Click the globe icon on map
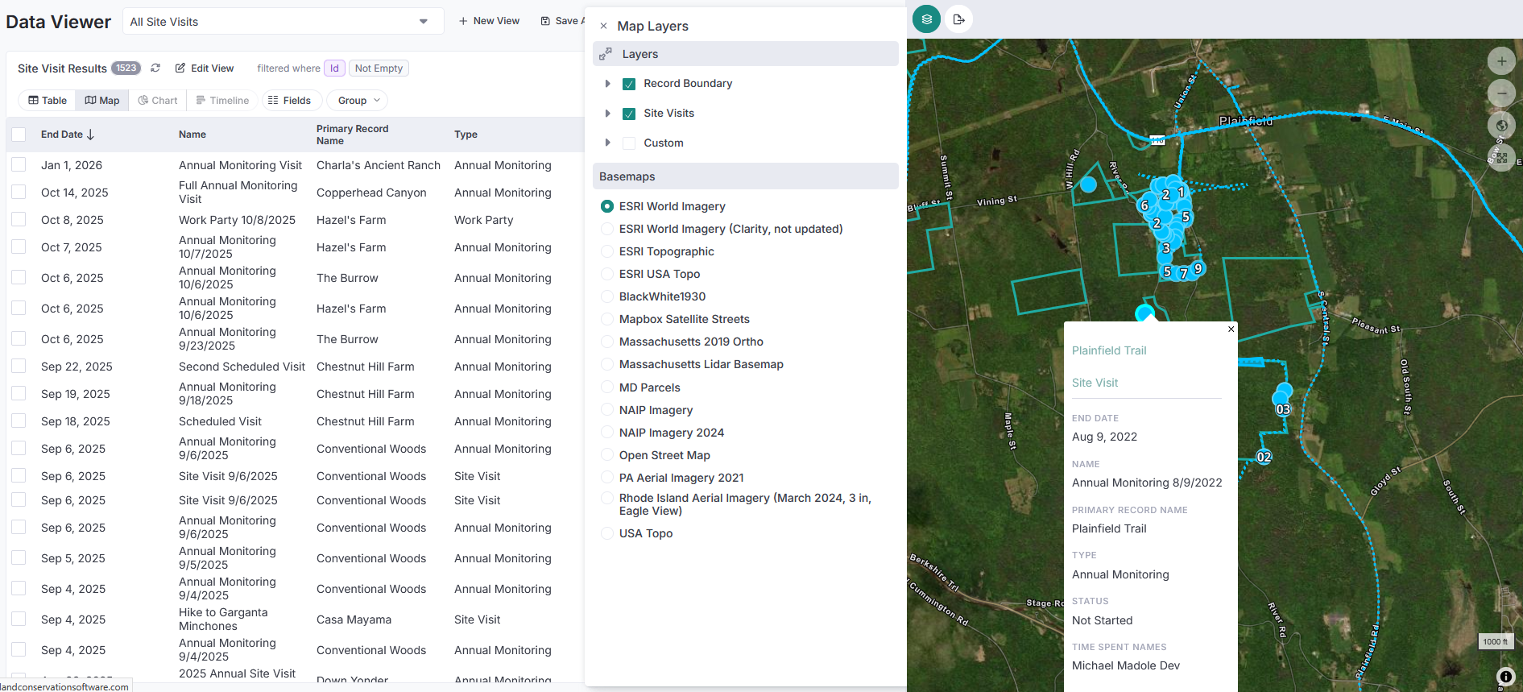 (1501, 125)
